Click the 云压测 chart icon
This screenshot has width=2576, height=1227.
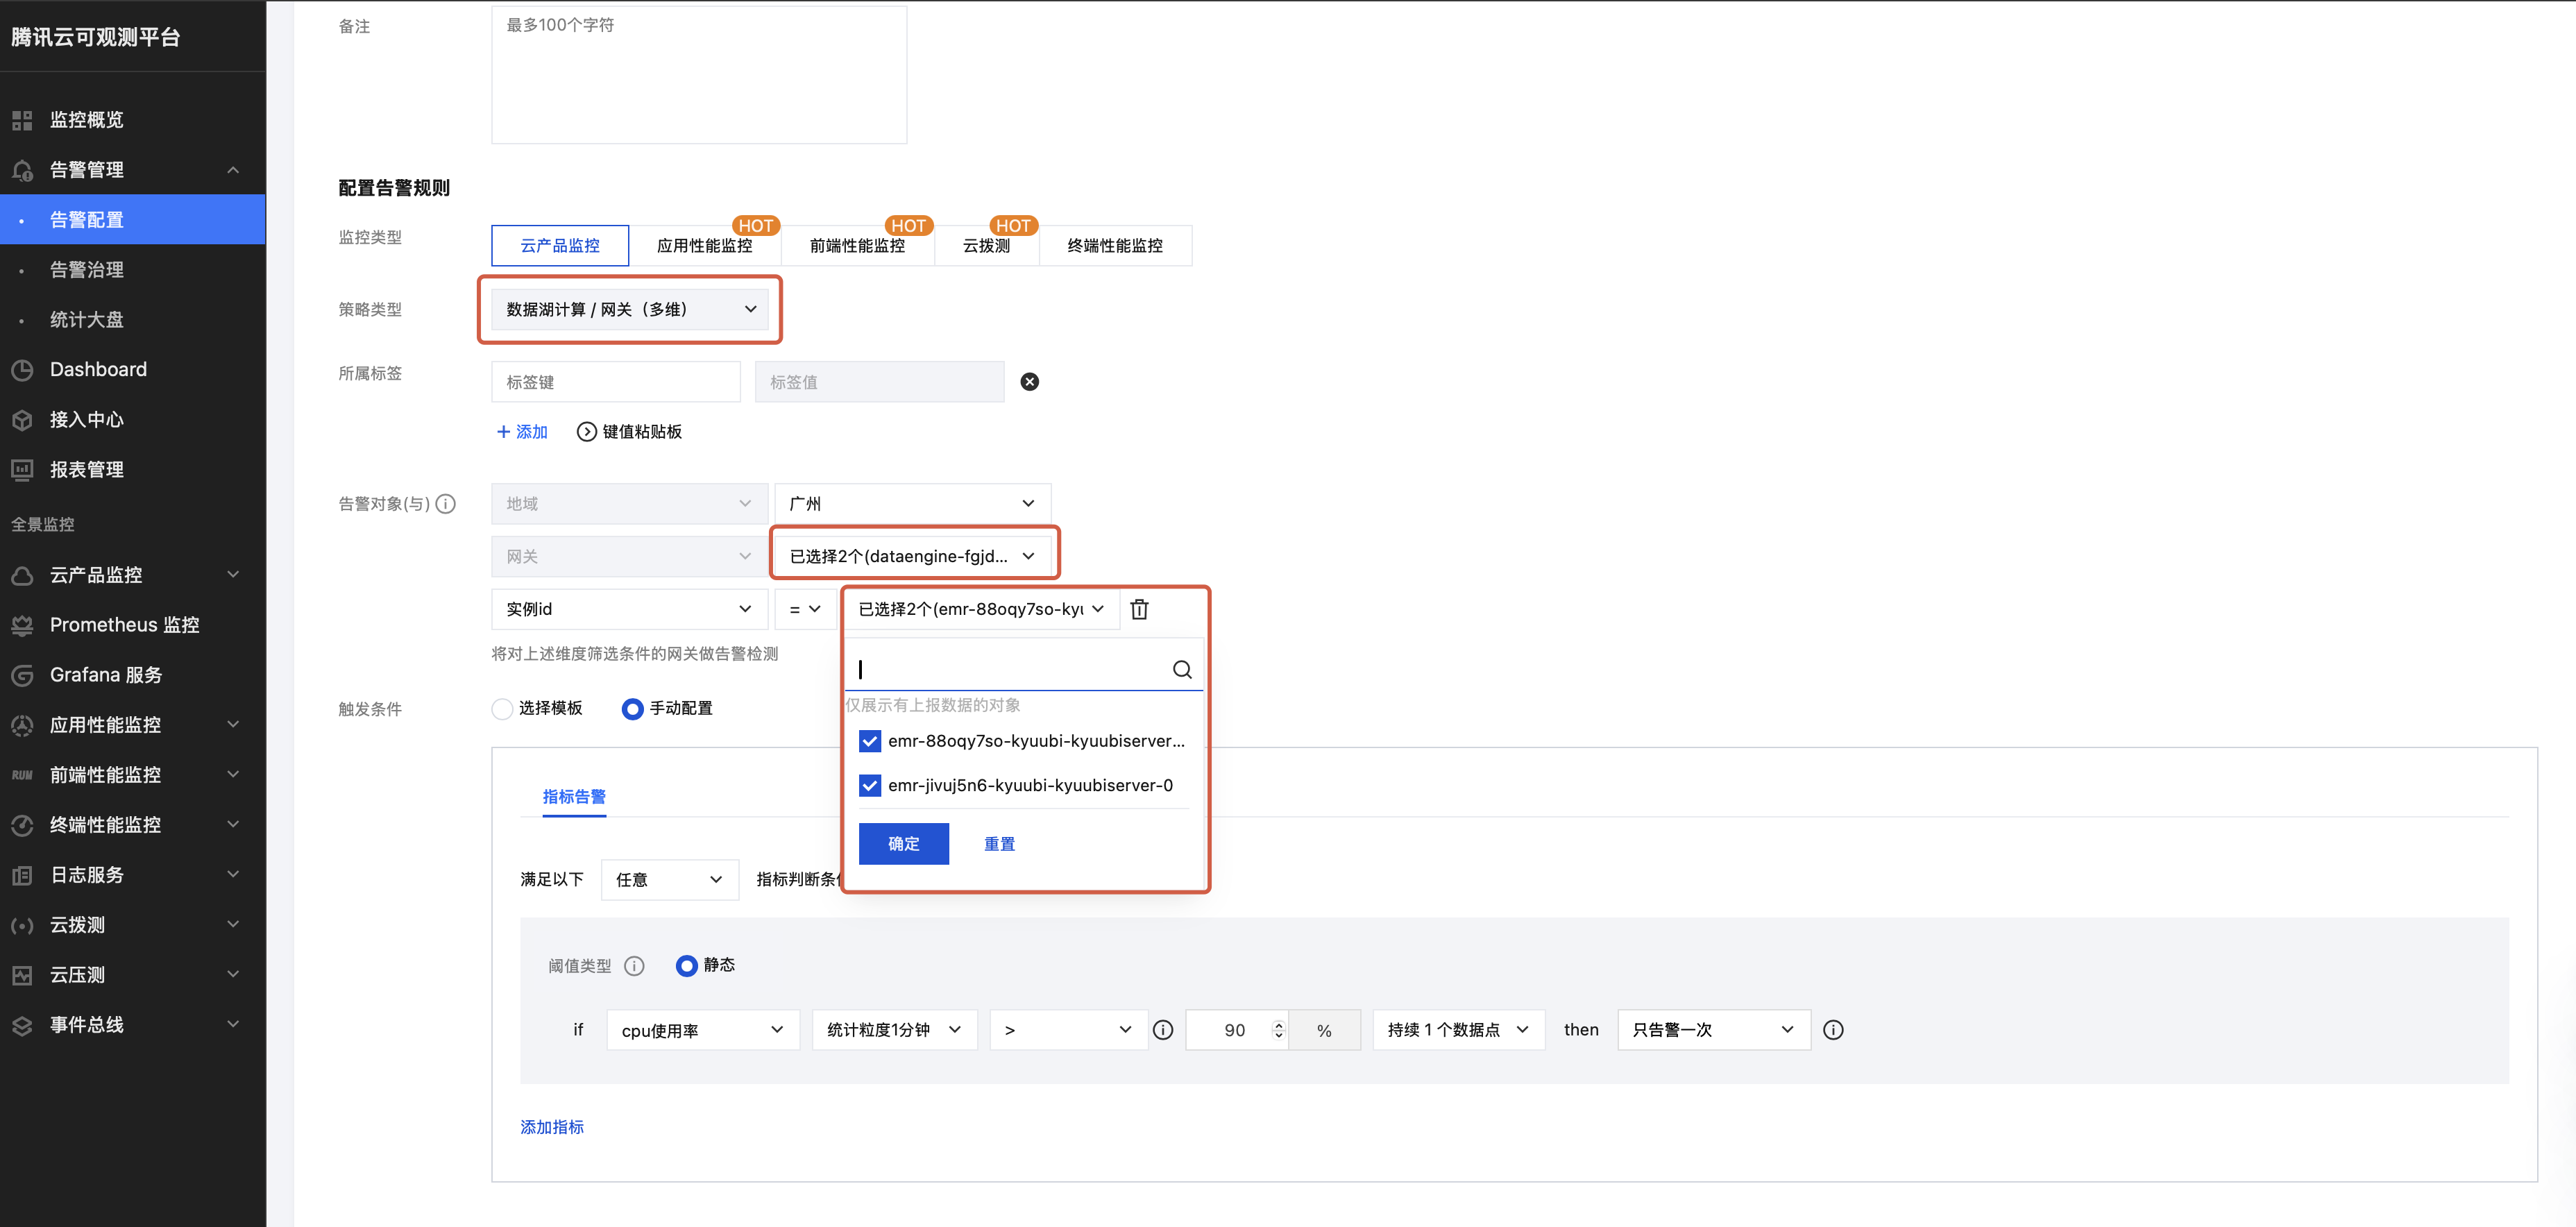tap(22, 975)
